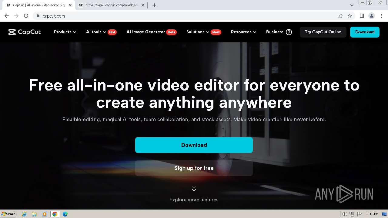This screenshot has width=388, height=218.
Task: Launch the media player taskbar icon
Action: pyautogui.click(x=45, y=214)
